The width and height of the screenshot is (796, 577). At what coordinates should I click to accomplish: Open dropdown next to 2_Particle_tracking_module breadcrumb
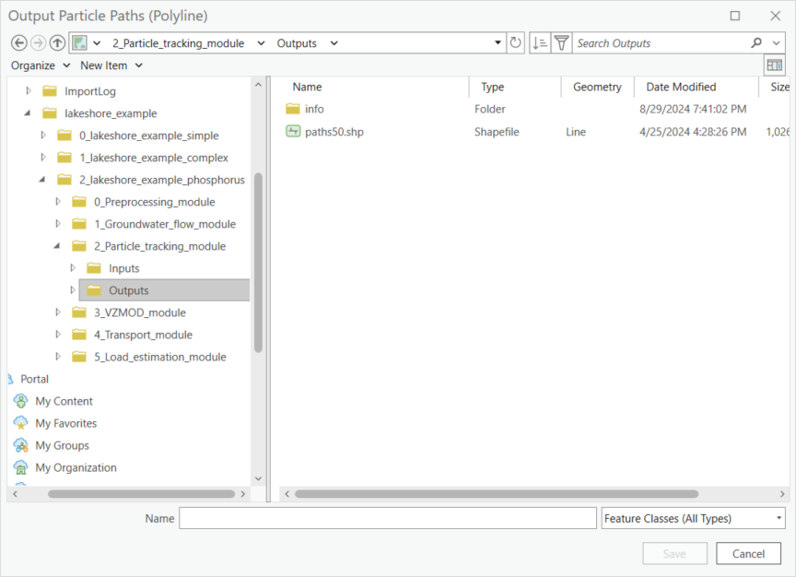261,43
